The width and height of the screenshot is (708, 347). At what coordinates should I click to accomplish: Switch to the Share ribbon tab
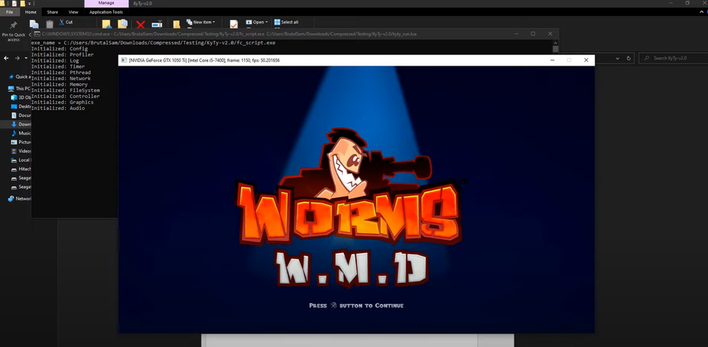coord(52,12)
